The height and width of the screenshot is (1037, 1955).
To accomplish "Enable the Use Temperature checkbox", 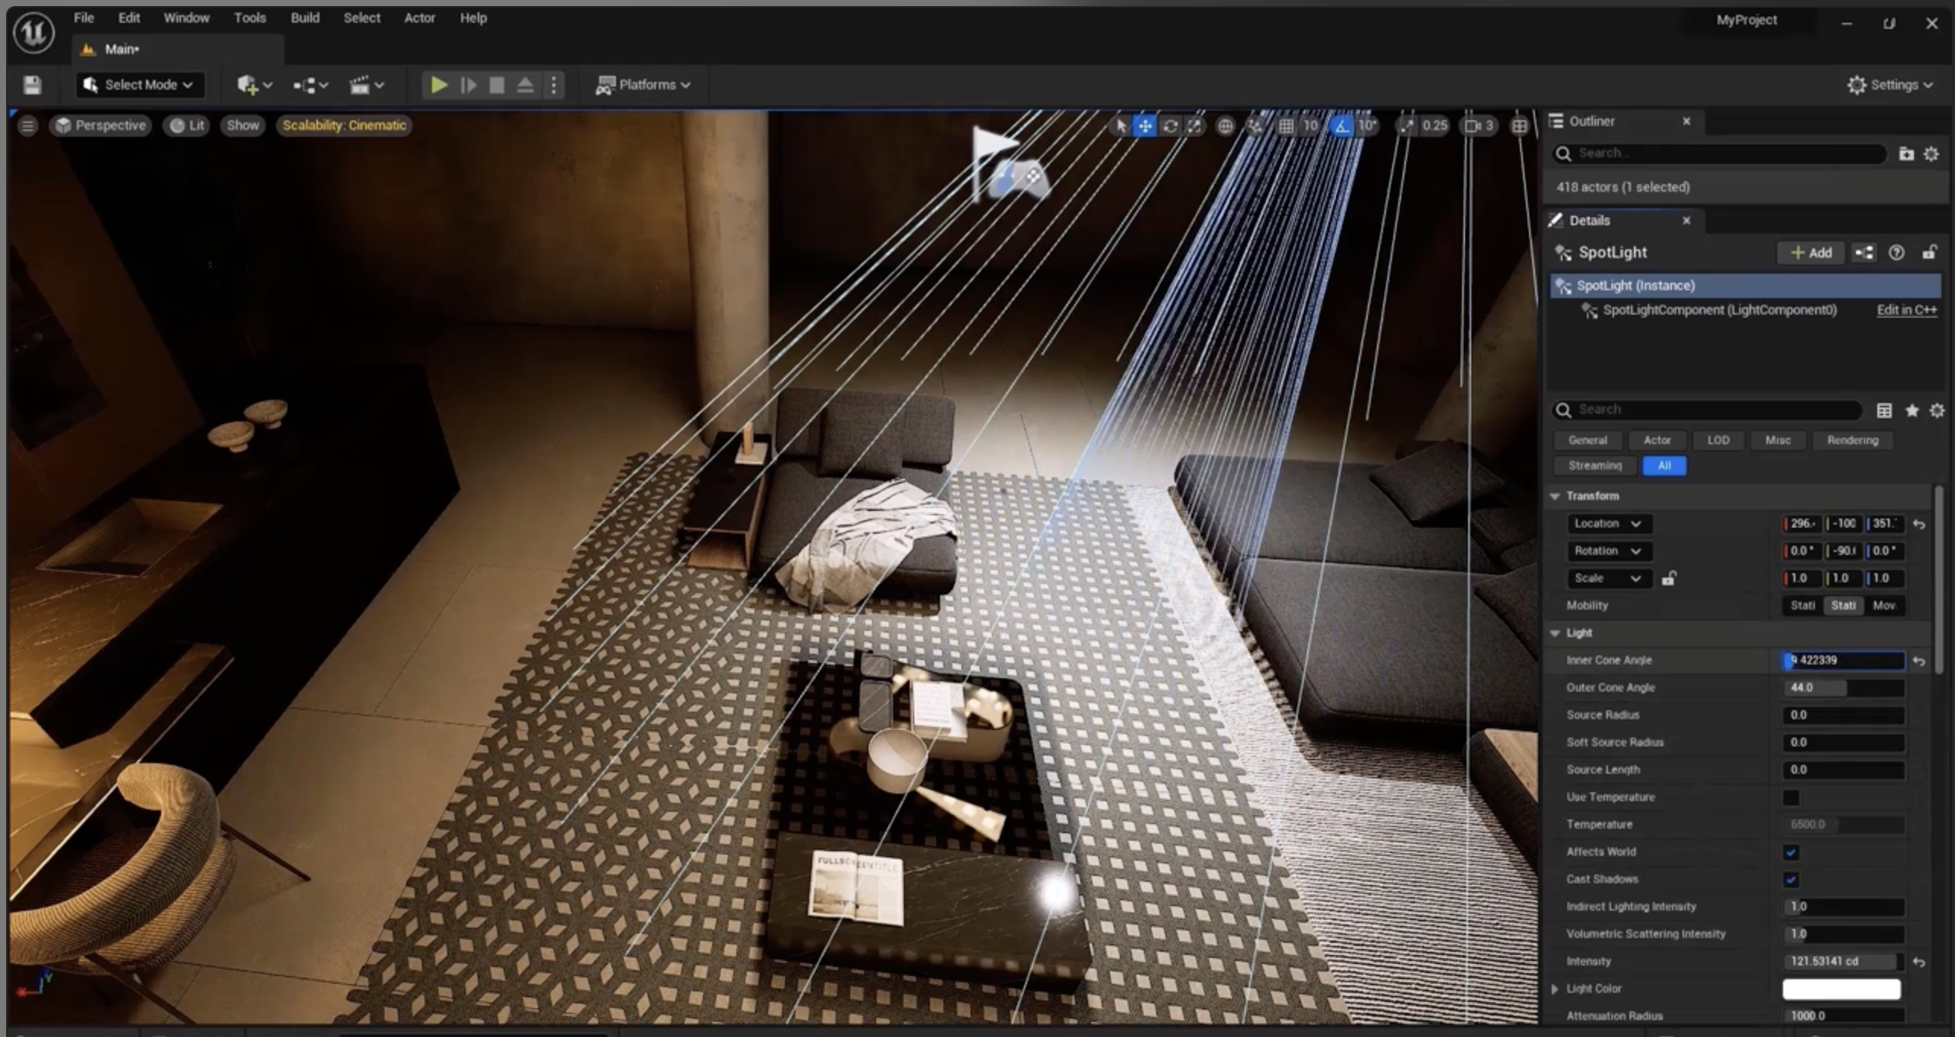I will 1791,798.
